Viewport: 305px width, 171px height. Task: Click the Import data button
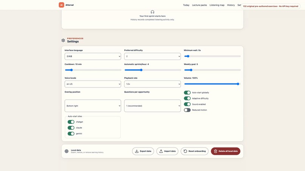[x=167, y=151]
